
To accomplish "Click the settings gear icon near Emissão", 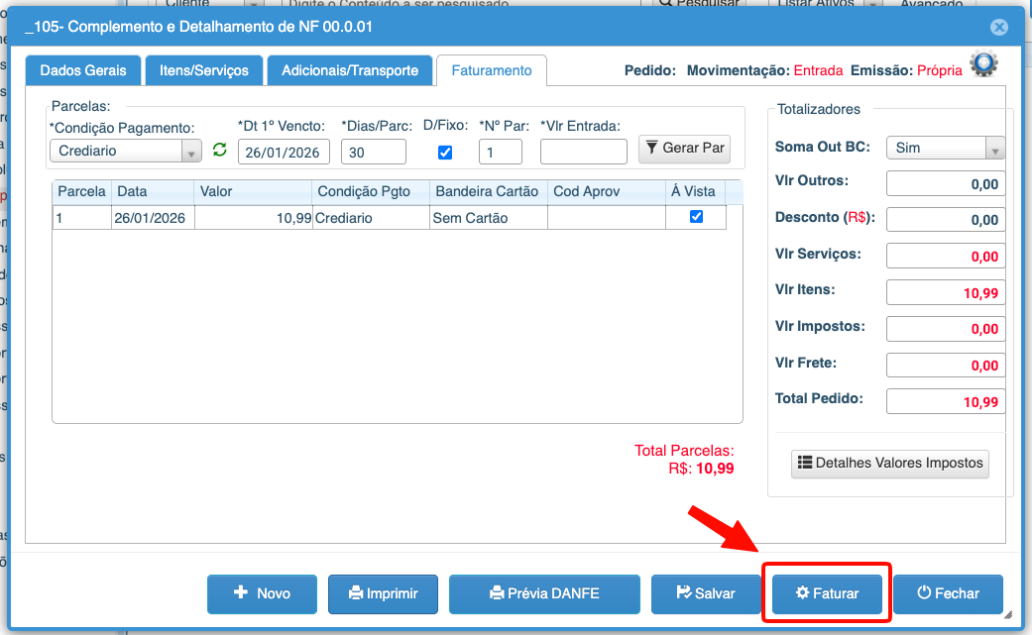I will point(983,65).
